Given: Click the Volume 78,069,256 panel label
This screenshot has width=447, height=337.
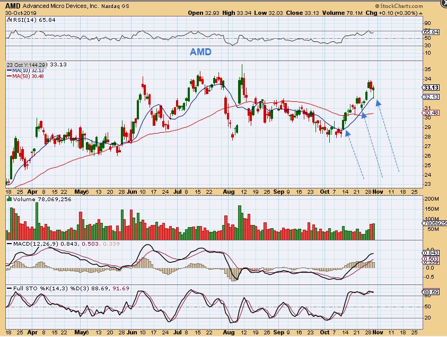Looking at the screenshot, I should (x=42, y=199).
